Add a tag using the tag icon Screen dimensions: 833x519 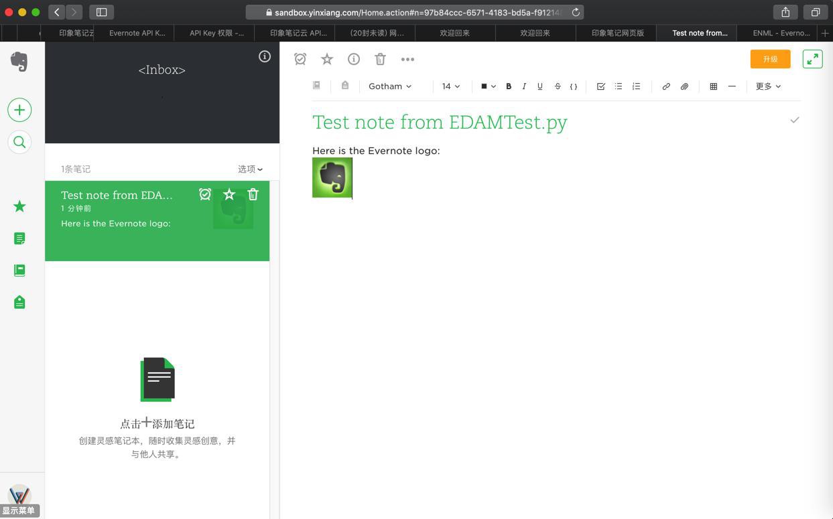(345, 85)
